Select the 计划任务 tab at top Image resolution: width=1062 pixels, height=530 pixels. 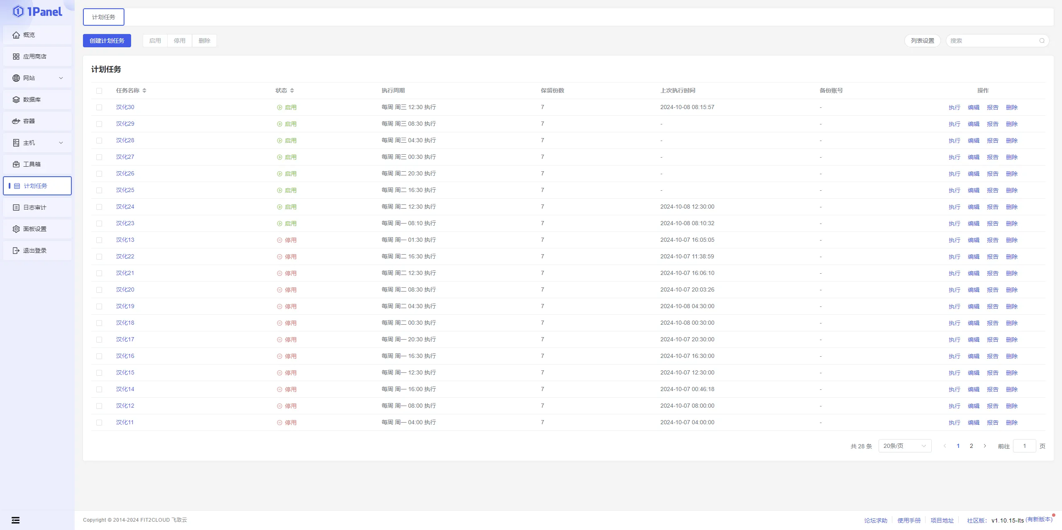[x=104, y=17]
